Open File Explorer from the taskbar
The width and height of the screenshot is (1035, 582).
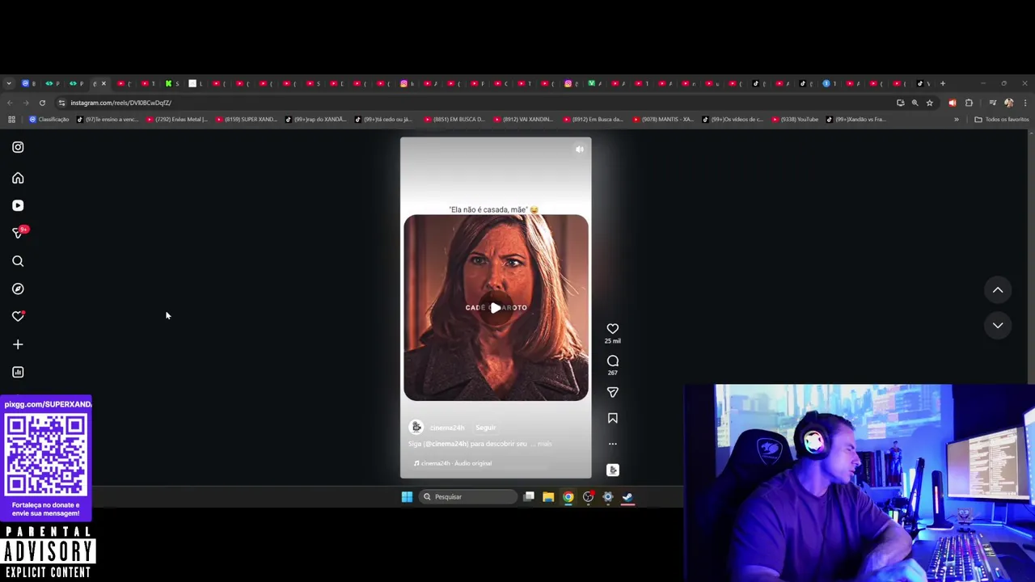click(x=548, y=497)
